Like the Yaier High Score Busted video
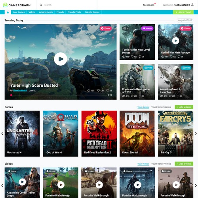198x198 pixels. (99, 91)
